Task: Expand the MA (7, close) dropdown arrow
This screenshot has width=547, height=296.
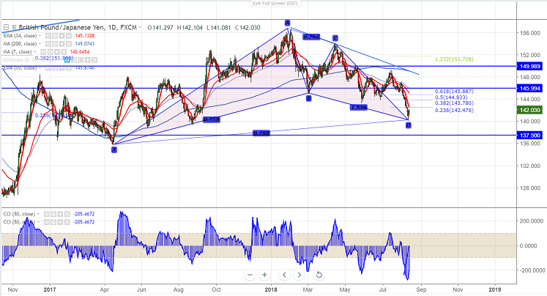Action: (x=35, y=52)
